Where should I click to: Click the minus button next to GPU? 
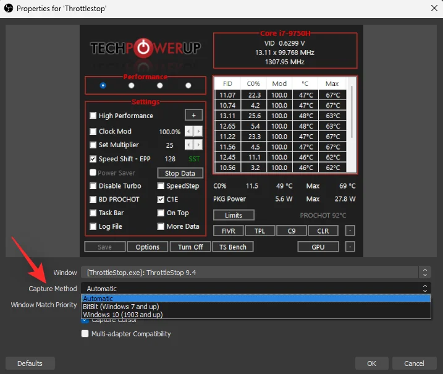[350, 247]
